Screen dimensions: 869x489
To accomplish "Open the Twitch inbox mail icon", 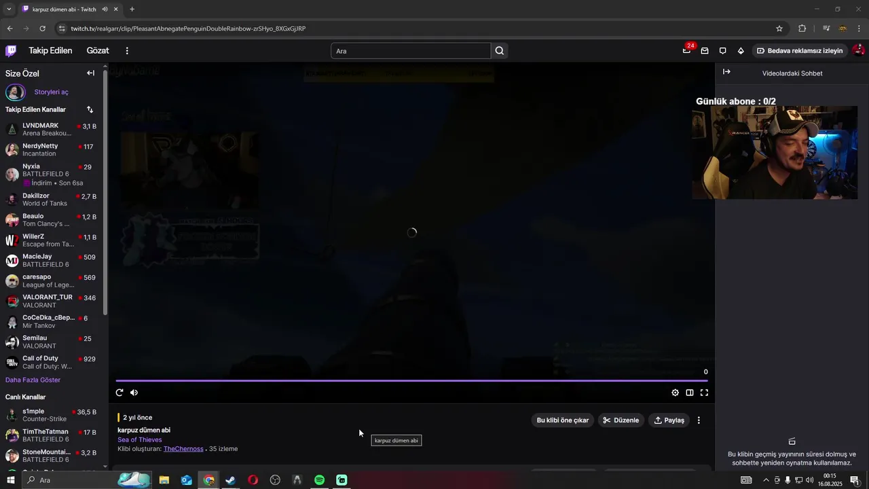I will click(705, 51).
